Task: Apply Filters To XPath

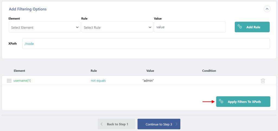Action: (x=243, y=102)
